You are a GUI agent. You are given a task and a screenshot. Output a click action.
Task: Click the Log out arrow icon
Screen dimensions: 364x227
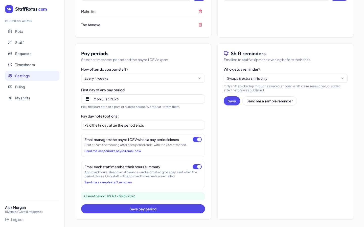[7, 219]
